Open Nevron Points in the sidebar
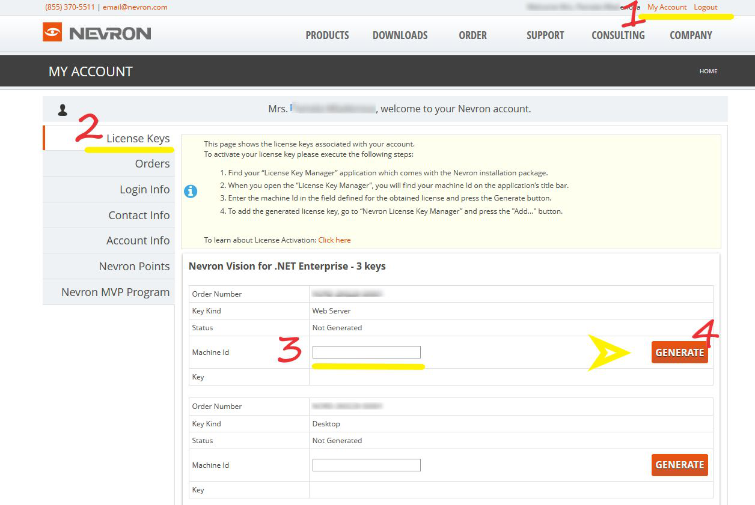Screen dimensions: 755x505 point(134,267)
